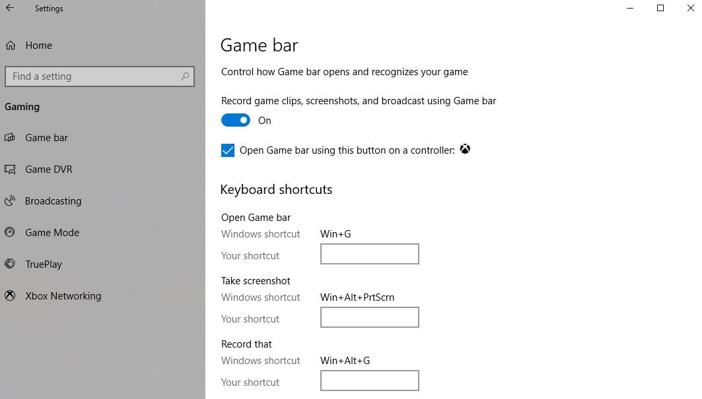Click the Home icon in sidebar

tap(11, 46)
